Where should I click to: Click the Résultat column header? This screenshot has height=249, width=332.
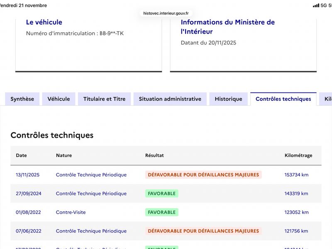tap(154, 155)
